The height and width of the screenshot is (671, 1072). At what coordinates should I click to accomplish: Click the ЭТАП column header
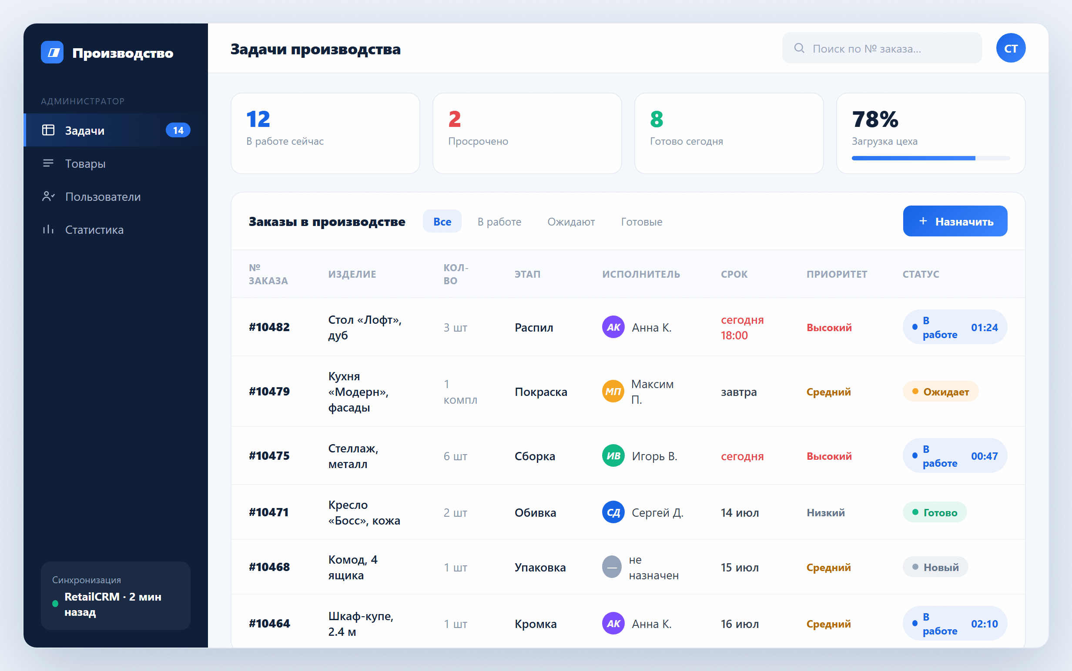527,274
